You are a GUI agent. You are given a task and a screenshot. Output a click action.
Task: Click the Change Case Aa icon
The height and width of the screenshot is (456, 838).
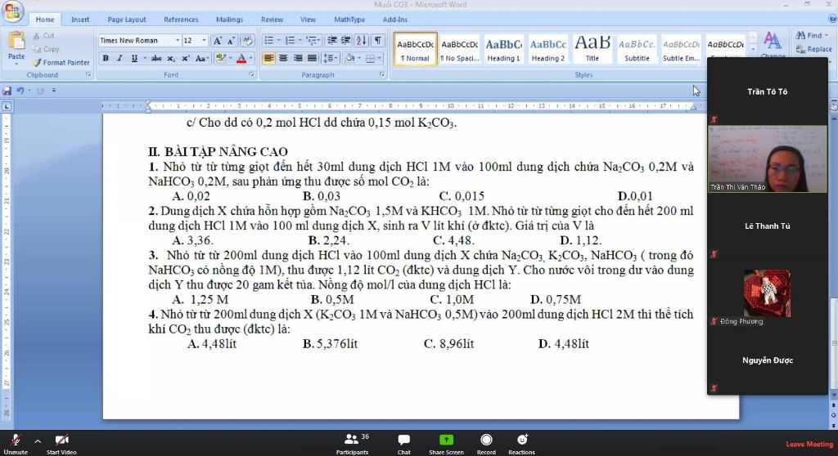click(200, 58)
